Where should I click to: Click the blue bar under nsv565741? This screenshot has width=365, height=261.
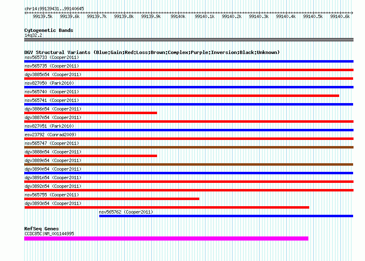coord(189,104)
